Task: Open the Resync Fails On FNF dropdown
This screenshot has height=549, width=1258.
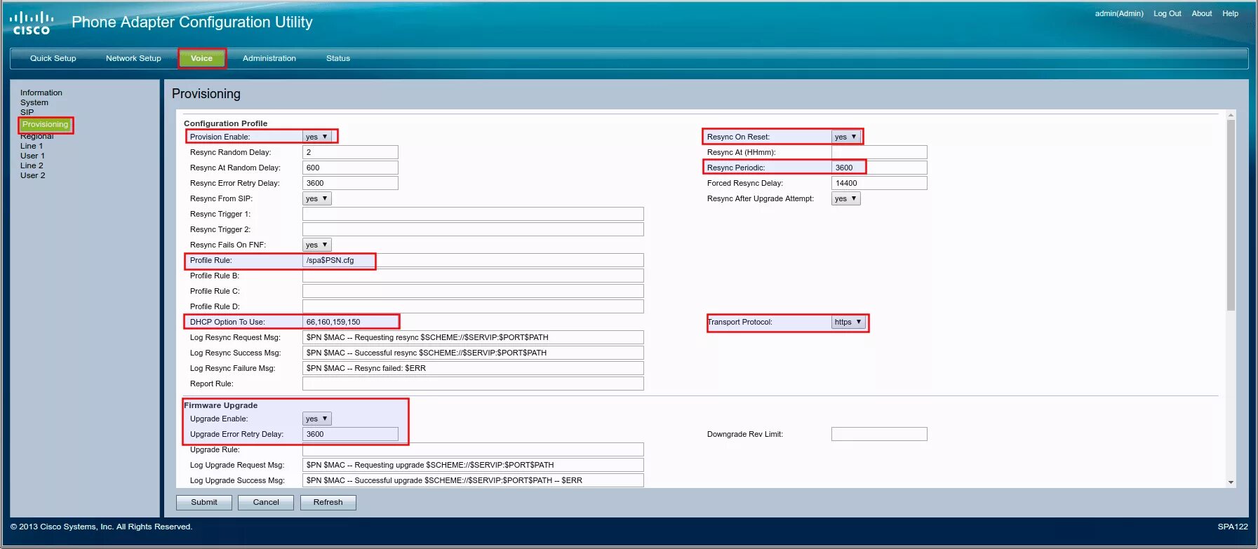Action: point(317,245)
